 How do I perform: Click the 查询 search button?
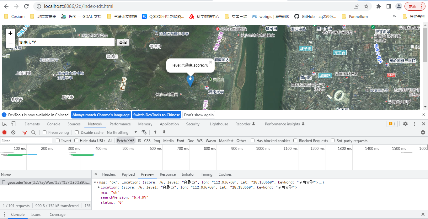[123, 42]
